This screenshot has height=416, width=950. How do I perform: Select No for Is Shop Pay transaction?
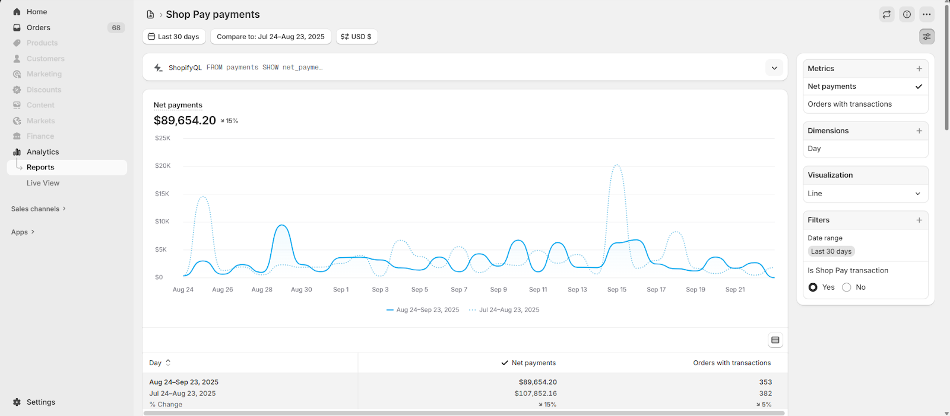[847, 287]
